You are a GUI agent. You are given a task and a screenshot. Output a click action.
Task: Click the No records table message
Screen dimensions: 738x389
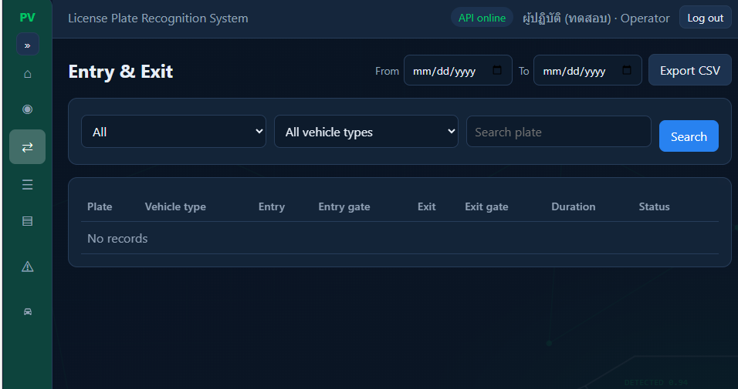click(117, 239)
